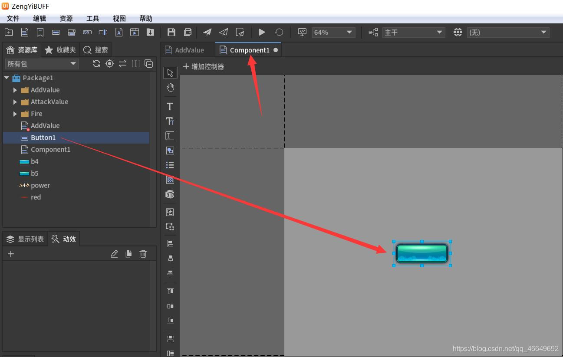The width and height of the screenshot is (563, 357).
Task: Click the globe language icon
Action: [x=458, y=32]
